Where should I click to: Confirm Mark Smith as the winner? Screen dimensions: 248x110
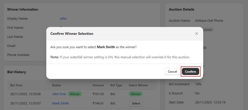(191, 72)
